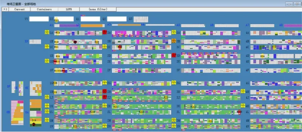302x132 pixels.
Task: Click the LOPR header option
Action: (69, 9)
